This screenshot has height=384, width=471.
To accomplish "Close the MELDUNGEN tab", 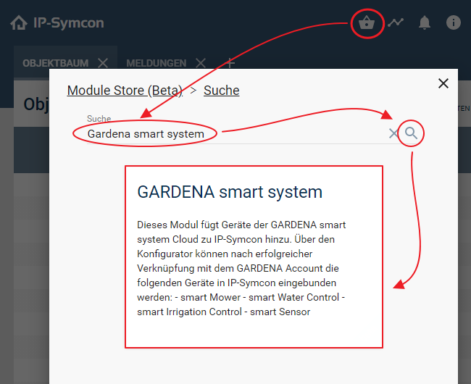I will (201, 63).
